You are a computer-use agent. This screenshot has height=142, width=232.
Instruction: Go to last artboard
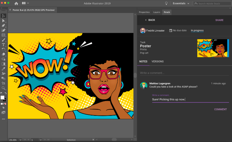click(x=48, y=140)
